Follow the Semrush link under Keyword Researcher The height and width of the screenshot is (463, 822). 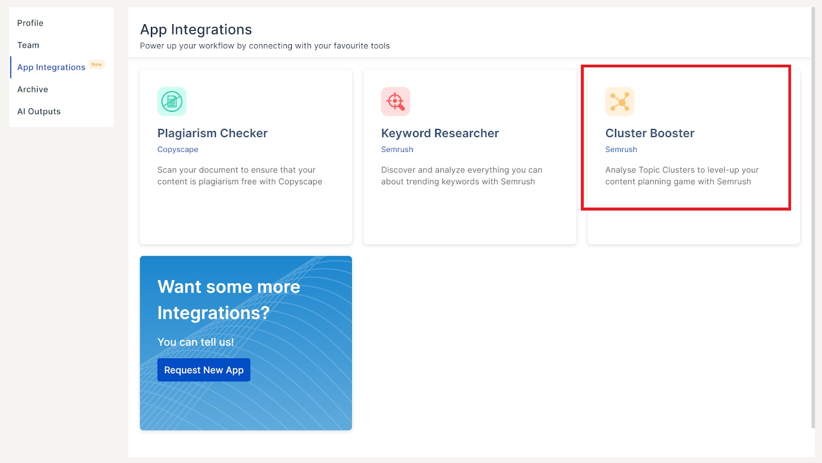397,149
